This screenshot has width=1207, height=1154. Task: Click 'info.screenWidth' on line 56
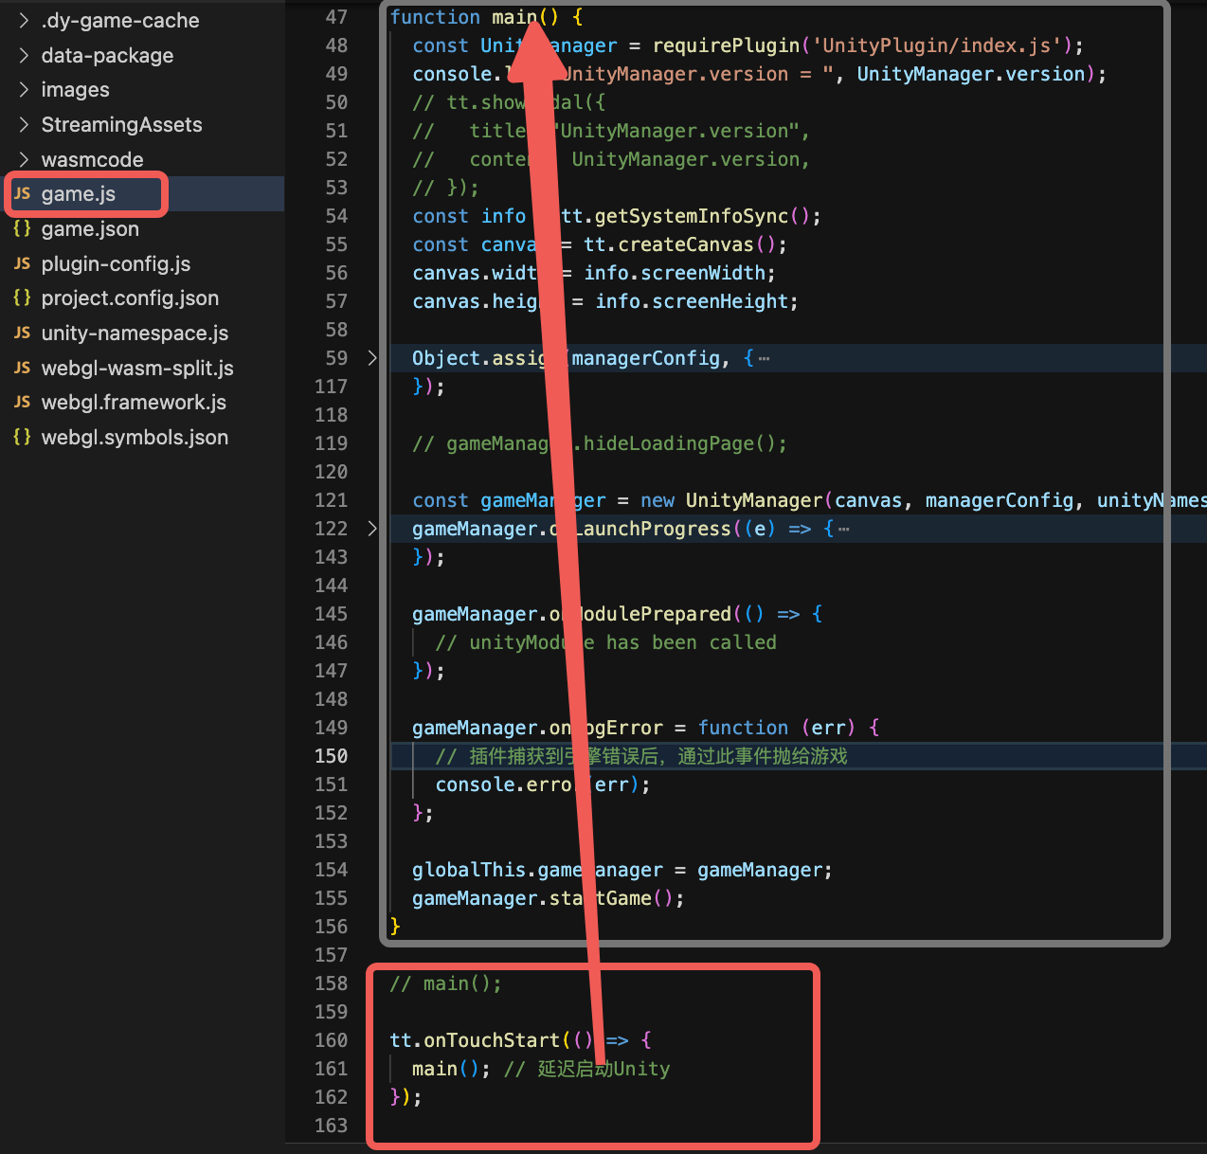click(x=675, y=273)
